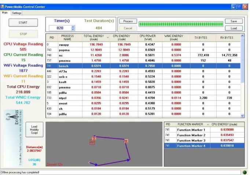The height and width of the screenshot is (175, 250).
Task: Click the brASS antenna logo
Action: click(x=14, y=138)
